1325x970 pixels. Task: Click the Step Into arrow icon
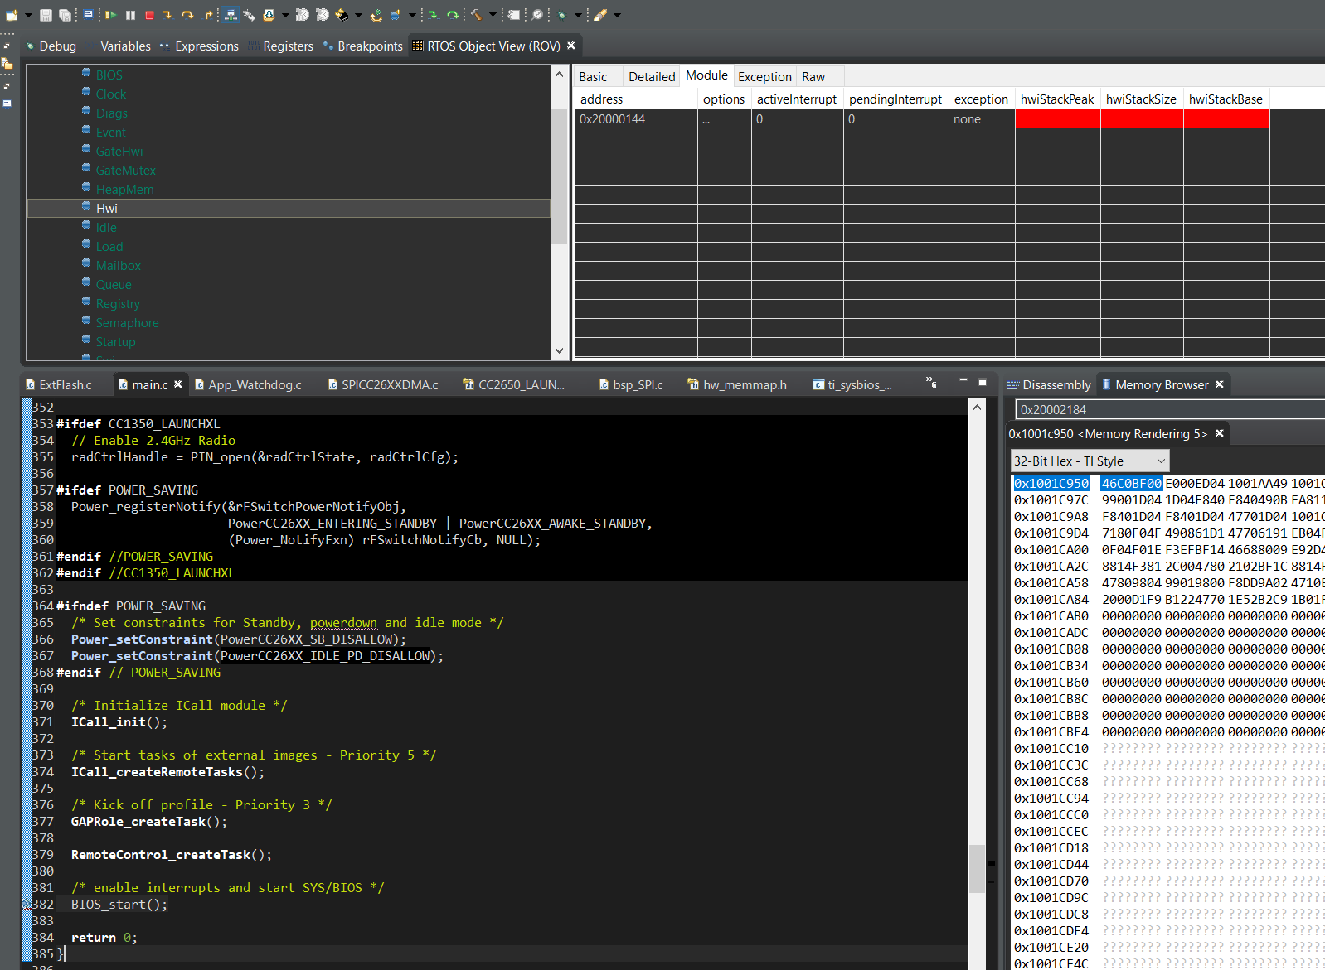click(167, 15)
